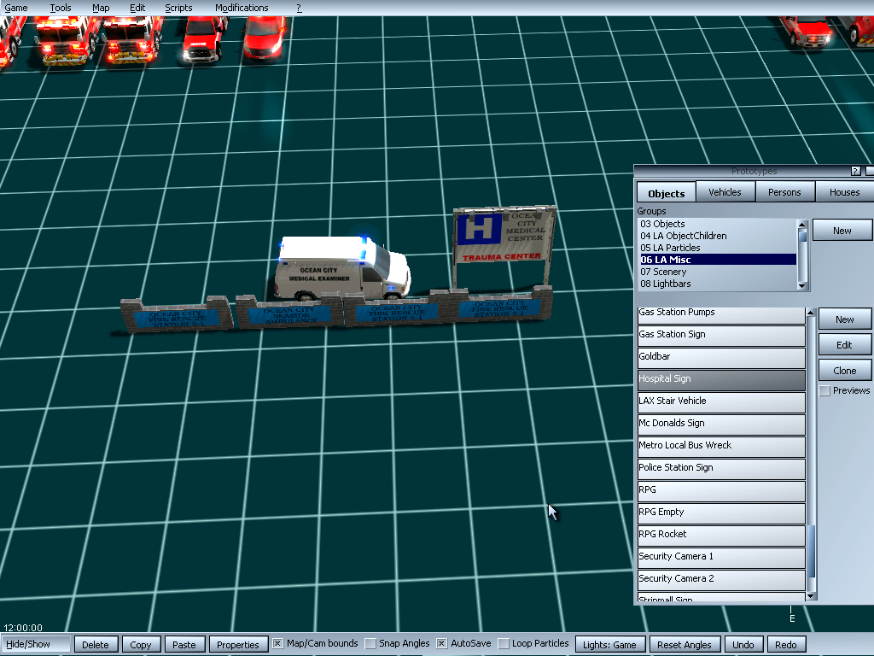The image size is (874, 656).
Task: Open the Game menu
Action: (15, 8)
